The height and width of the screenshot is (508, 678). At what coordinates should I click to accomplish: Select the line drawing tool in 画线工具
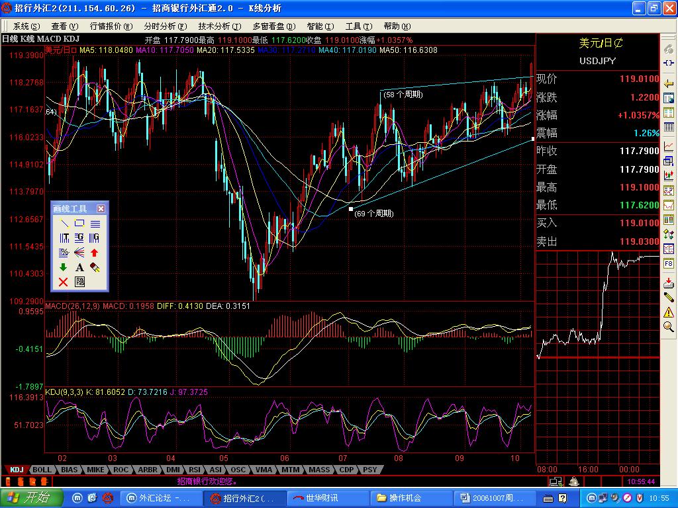(64, 224)
